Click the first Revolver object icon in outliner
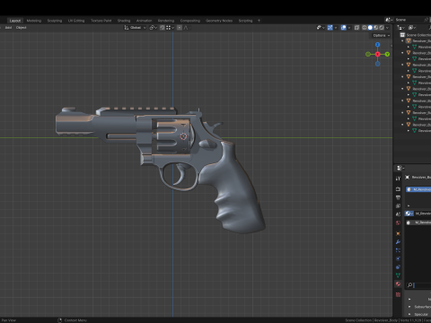The height and width of the screenshot is (323, 431). [409, 40]
